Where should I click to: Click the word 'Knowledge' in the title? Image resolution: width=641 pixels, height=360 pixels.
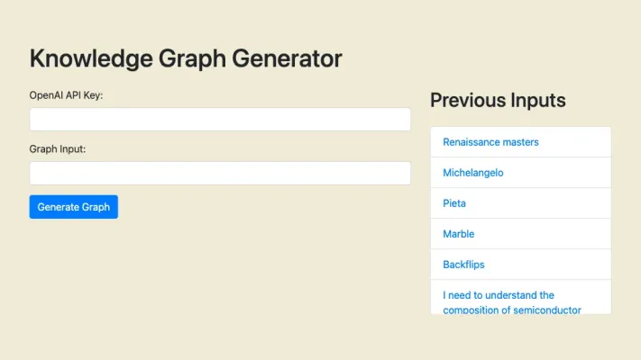pyautogui.click(x=90, y=58)
